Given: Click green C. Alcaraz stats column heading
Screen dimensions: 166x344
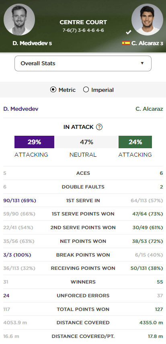Looking at the screenshot, I should pyautogui.click(x=150, y=109).
